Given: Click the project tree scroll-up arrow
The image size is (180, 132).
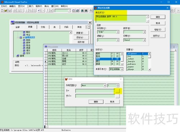Looking at the screenshot, I should coord(71,33).
